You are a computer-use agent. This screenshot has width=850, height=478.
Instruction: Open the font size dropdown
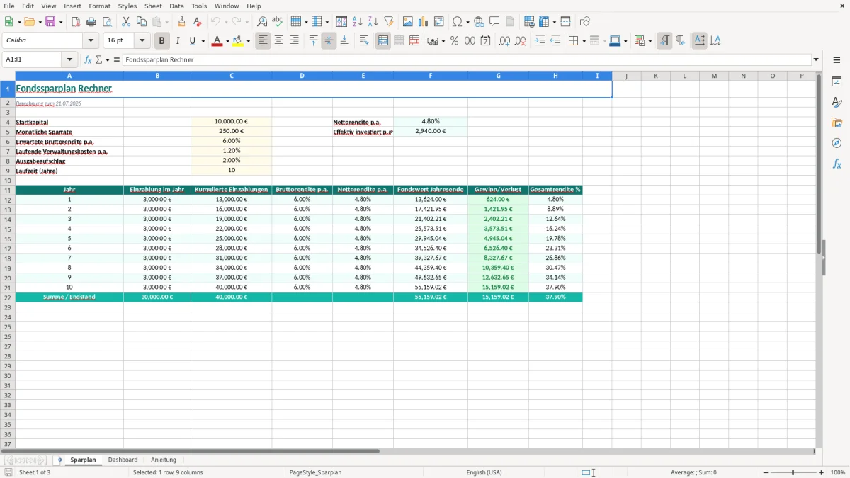(x=142, y=41)
